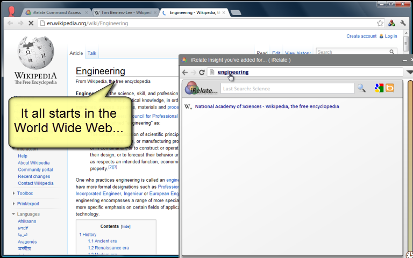Close the Tim Berners-Lee tab
The image size is (413, 258).
(x=155, y=12)
